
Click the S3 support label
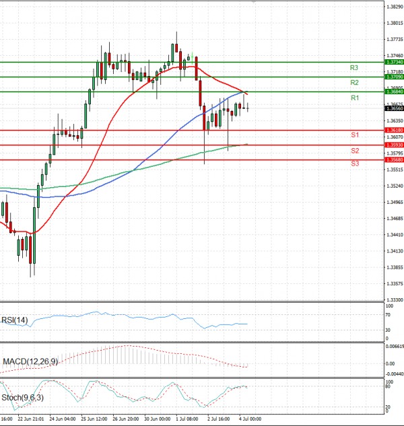pyautogui.click(x=355, y=164)
